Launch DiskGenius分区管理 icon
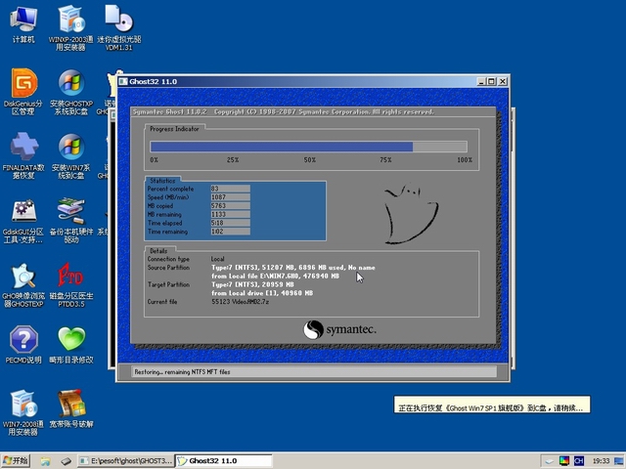The image size is (626, 469). point(23,92)
